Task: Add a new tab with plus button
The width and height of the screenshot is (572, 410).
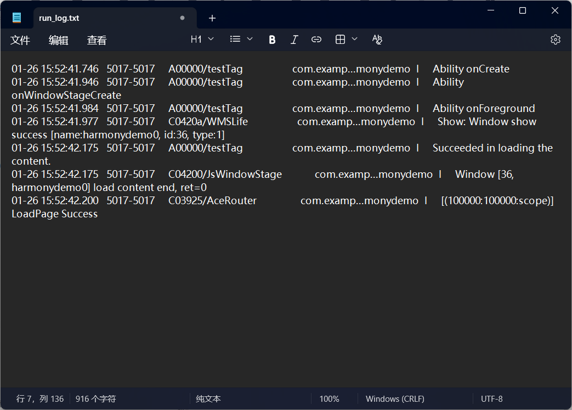Action: click(212, 18)
